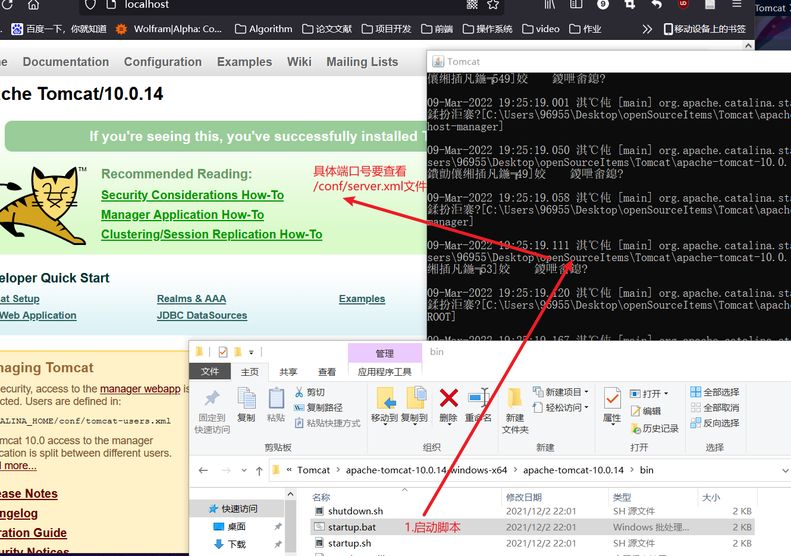791x556 pixels.
Task: Open the manager webapp link
Action: tap(140, 388)
